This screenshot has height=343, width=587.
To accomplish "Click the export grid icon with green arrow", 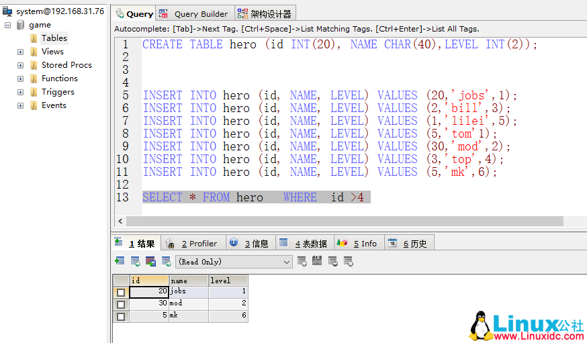I will tap(120, 261).
